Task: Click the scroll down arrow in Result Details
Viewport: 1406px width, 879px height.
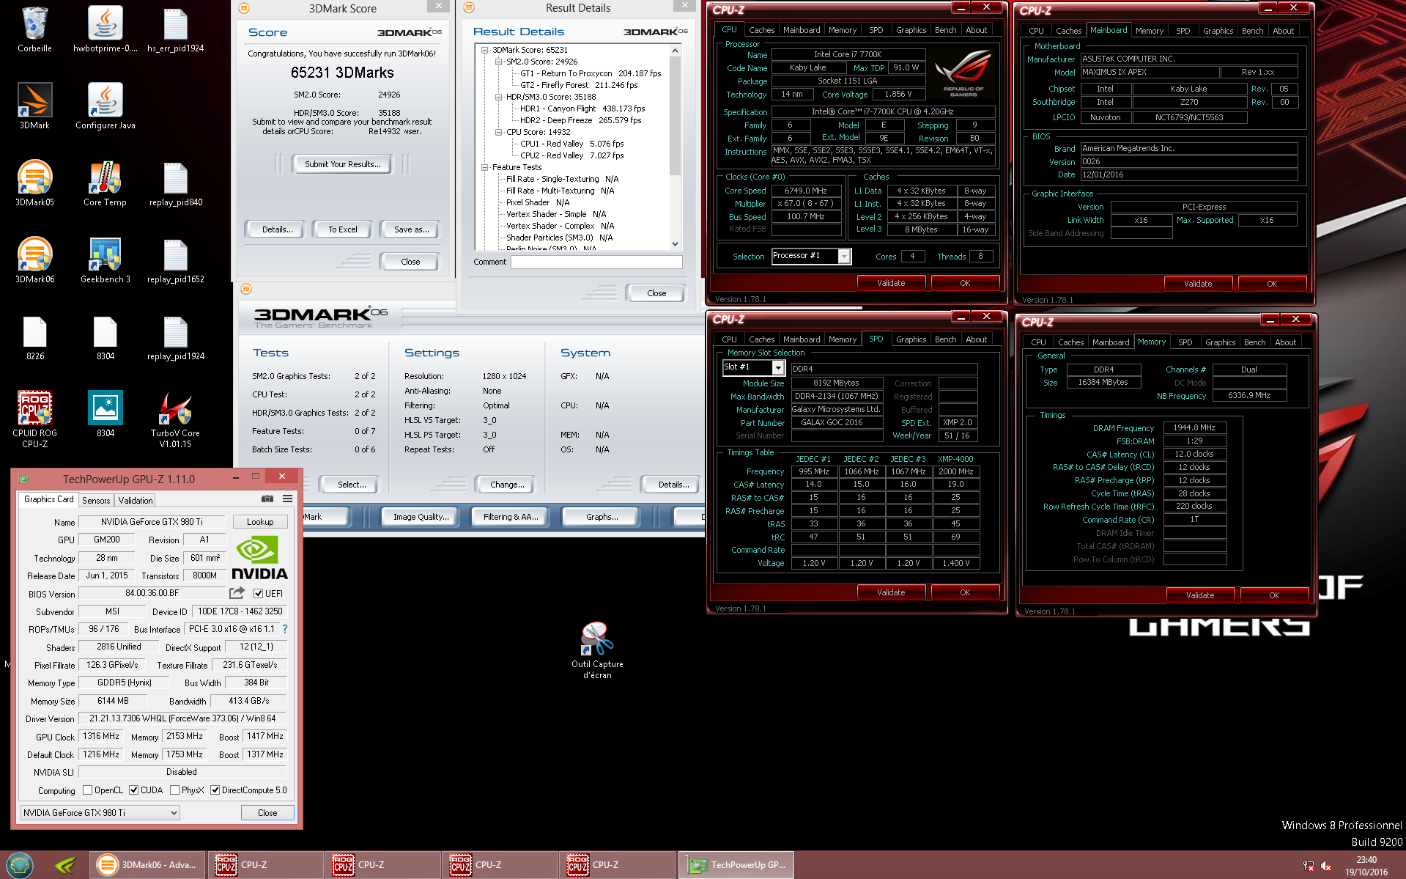Action: pos(675,244)
